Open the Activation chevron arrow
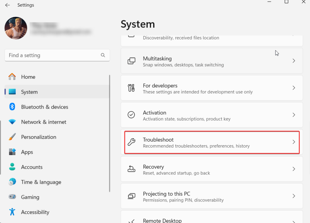The height and width of the screenshot is (223, 310). (x=293, y=115)
